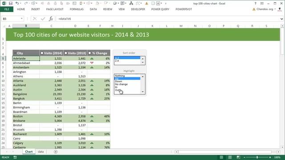Click the zoom in plus icon

coord(270,157)
